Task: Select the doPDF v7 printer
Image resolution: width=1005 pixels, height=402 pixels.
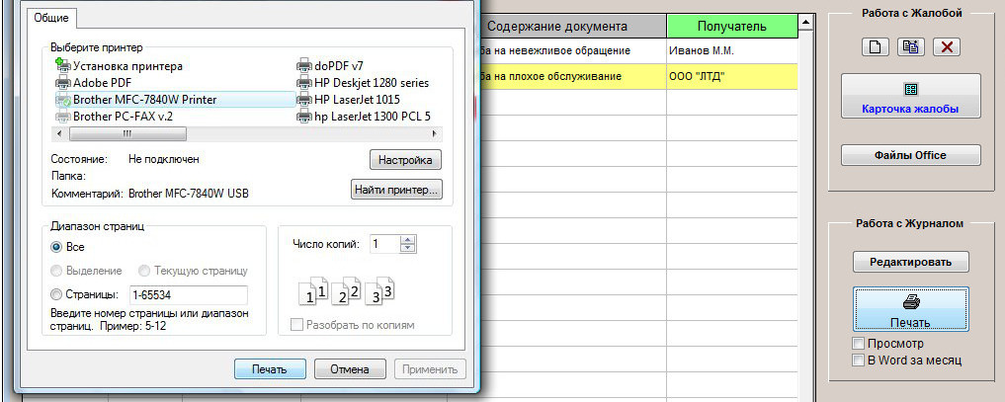Action: pyautogui.click(x=331, y=65)
